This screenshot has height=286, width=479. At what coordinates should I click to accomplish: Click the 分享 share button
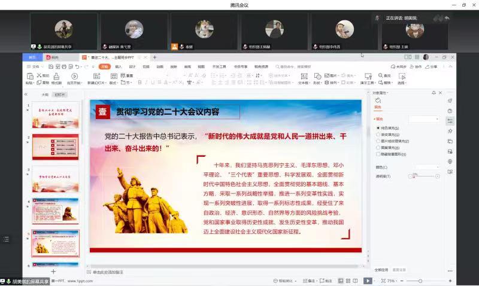coord(432,66)
